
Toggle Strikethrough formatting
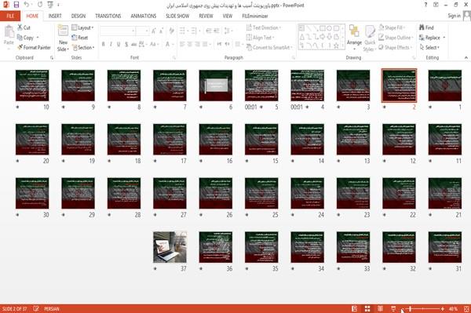coord(134,45)
